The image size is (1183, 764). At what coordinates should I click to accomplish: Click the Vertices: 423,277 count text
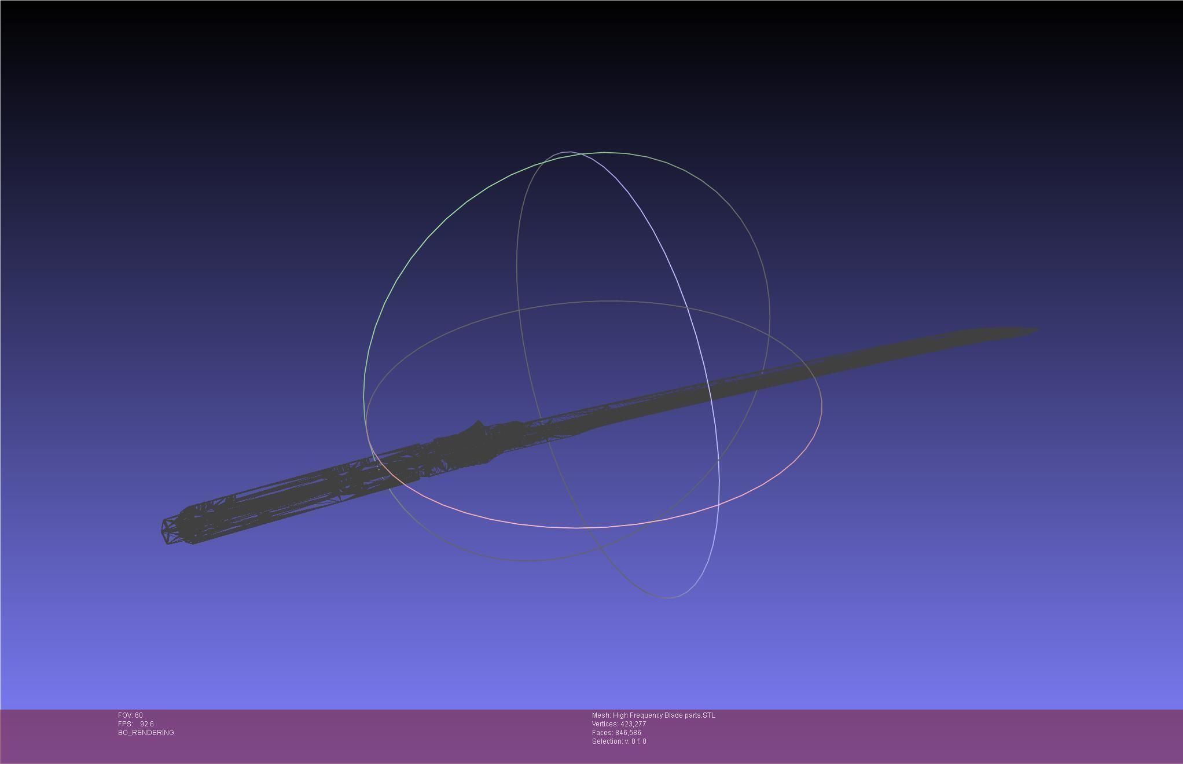point(619,724)
